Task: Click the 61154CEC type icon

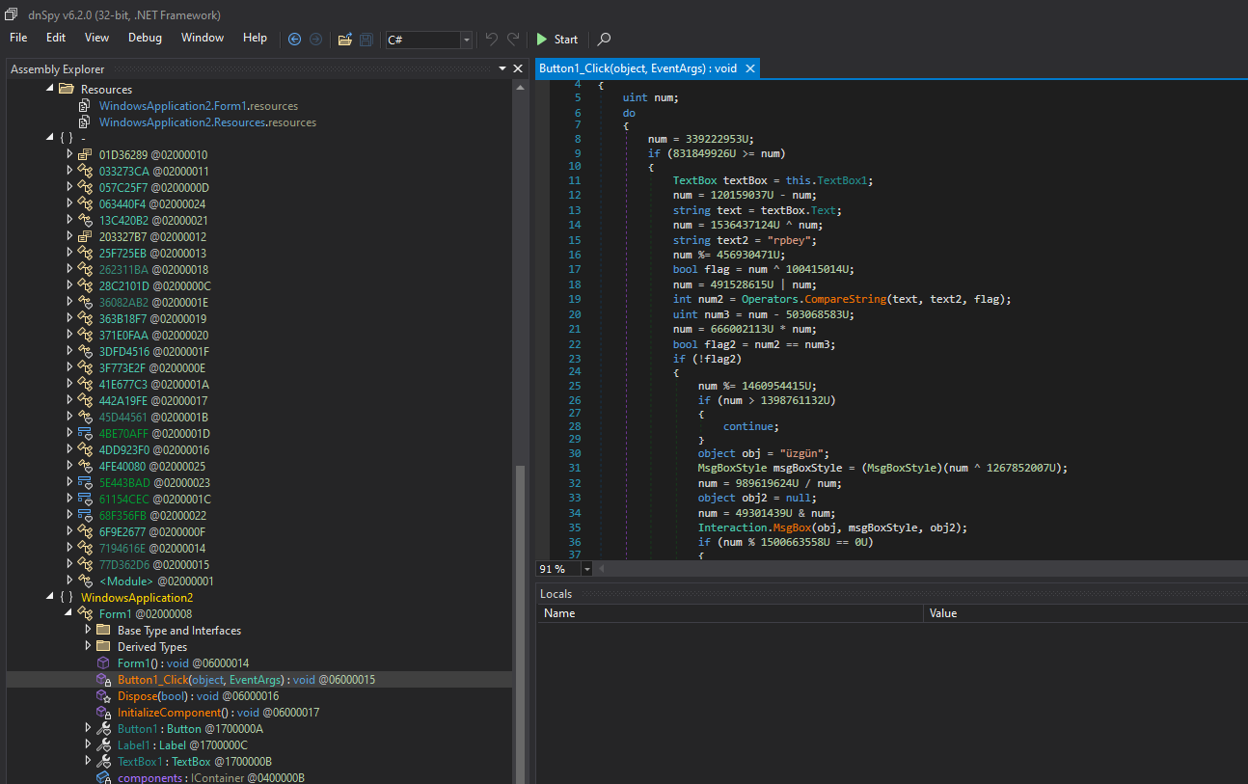Action: tap(85, 499)
